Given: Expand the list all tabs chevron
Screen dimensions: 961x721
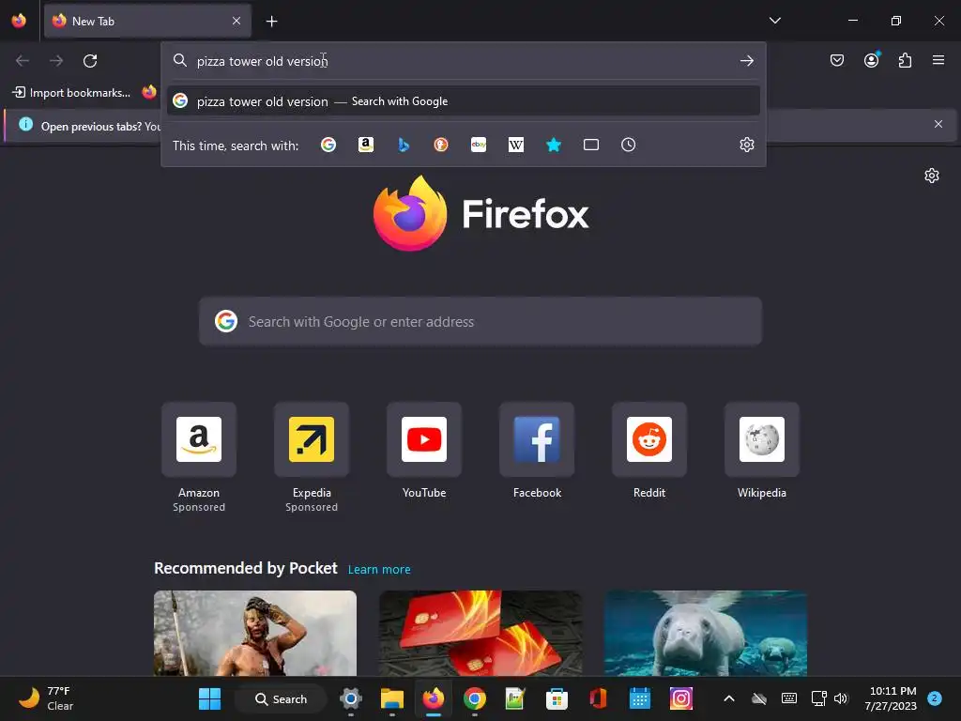Looking at the screenshot, I should point(774,21).
